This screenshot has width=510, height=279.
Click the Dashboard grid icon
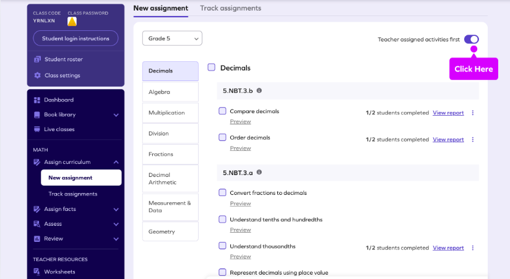[x=37, y=100]
